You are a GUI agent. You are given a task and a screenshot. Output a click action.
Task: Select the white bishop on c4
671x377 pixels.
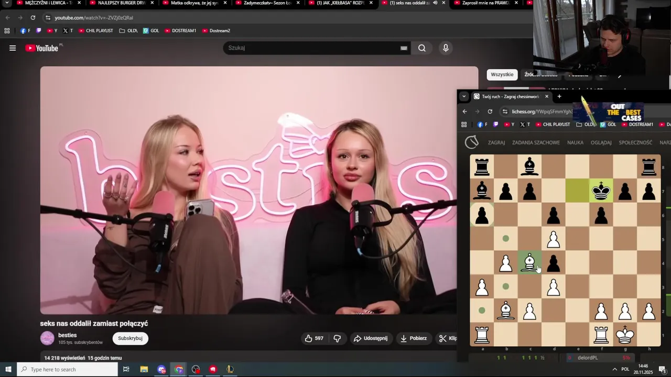click(x=529, y=262)
